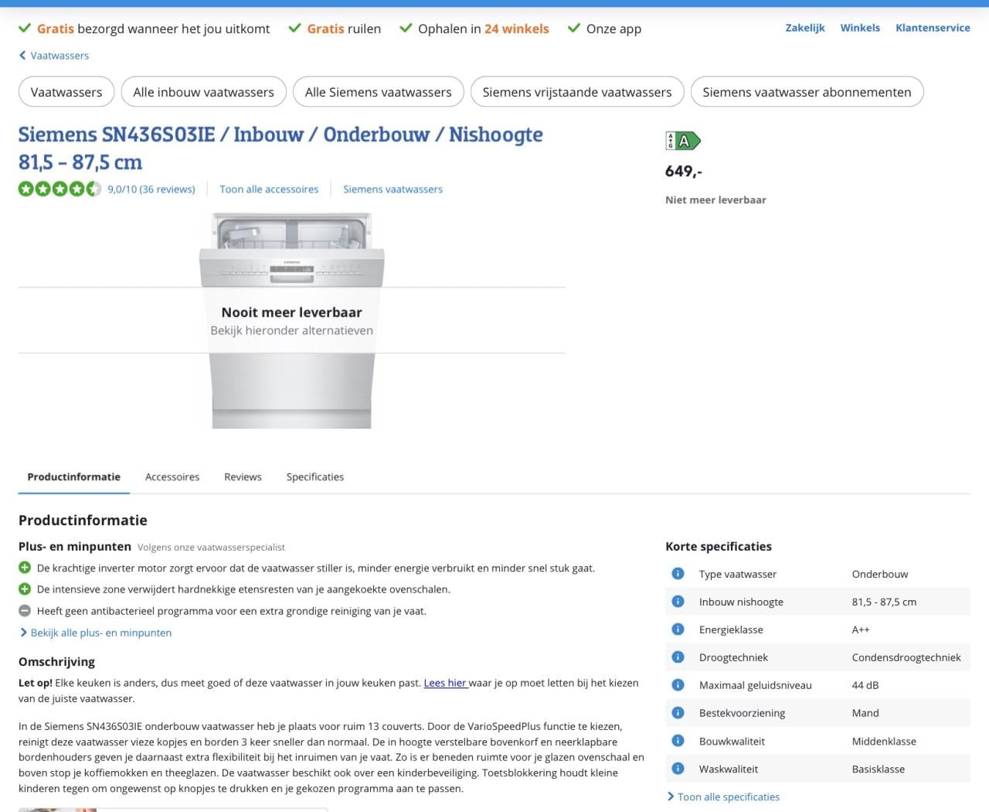Click info icon next to Bestekvoorziening
This screenshot has height=812, width=989.
click(x=678, y=713)
